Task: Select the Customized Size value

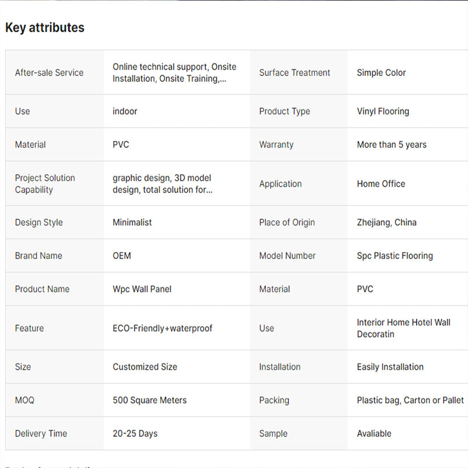Action: click(144, 367)
